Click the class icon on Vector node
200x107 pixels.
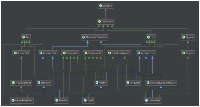97,83
